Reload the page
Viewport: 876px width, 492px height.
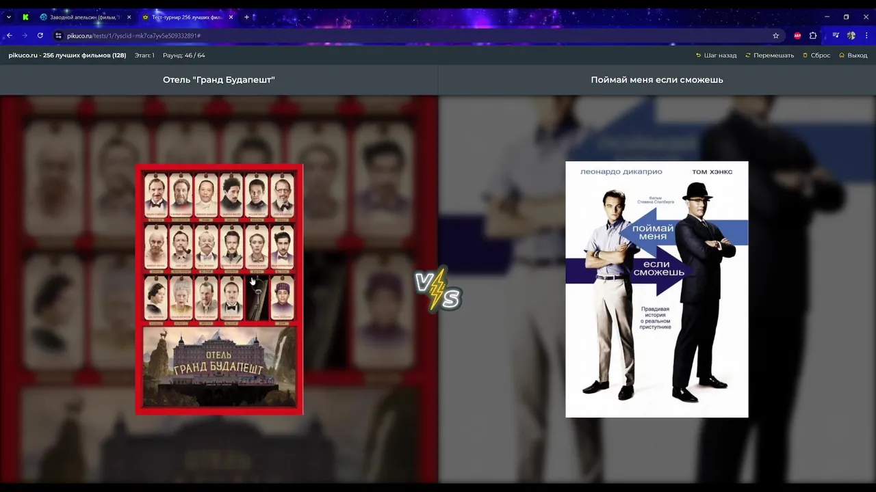click(x=40, y=36)
